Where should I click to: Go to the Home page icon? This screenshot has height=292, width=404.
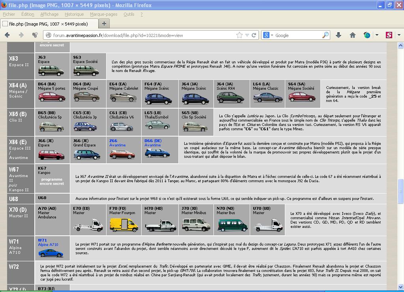(x=353, y=35)
